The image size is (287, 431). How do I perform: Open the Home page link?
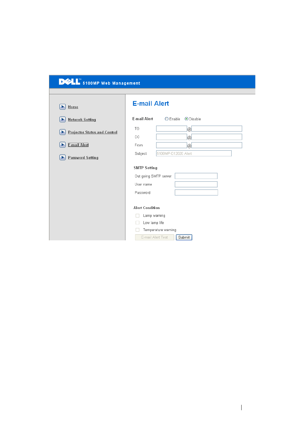point(73,107)
